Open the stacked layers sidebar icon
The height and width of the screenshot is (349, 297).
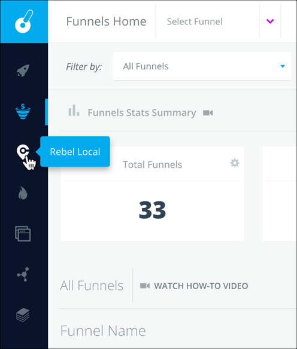click(23, 315)
